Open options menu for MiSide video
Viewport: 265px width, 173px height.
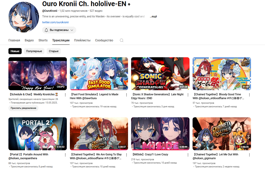(188, 155)
